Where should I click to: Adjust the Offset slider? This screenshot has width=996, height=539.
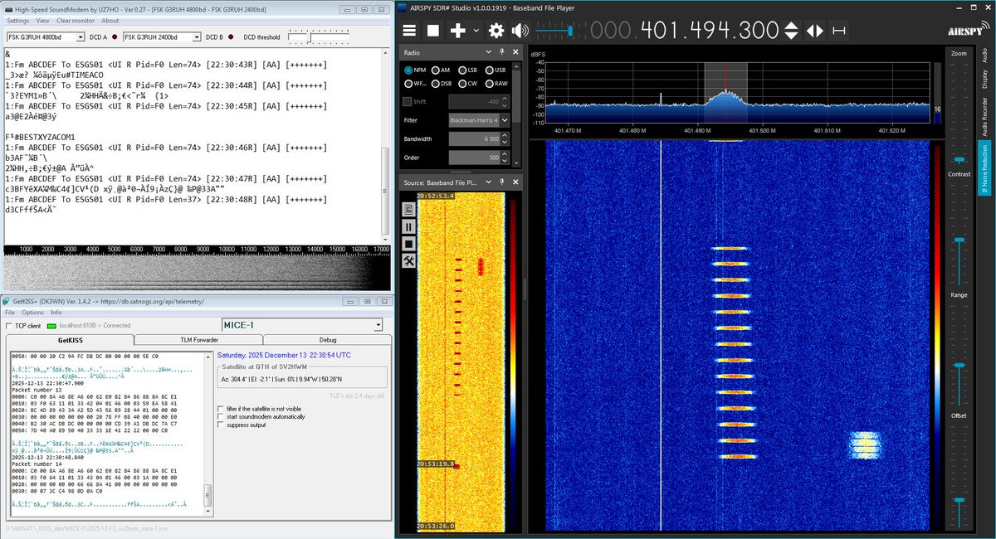[x=959, y=501]
